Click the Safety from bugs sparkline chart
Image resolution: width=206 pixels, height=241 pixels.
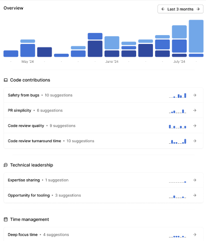(x=178, y=96)
